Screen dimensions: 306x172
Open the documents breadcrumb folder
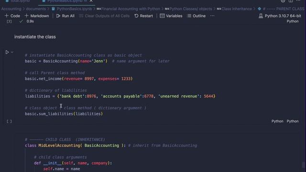click(36, 9)
